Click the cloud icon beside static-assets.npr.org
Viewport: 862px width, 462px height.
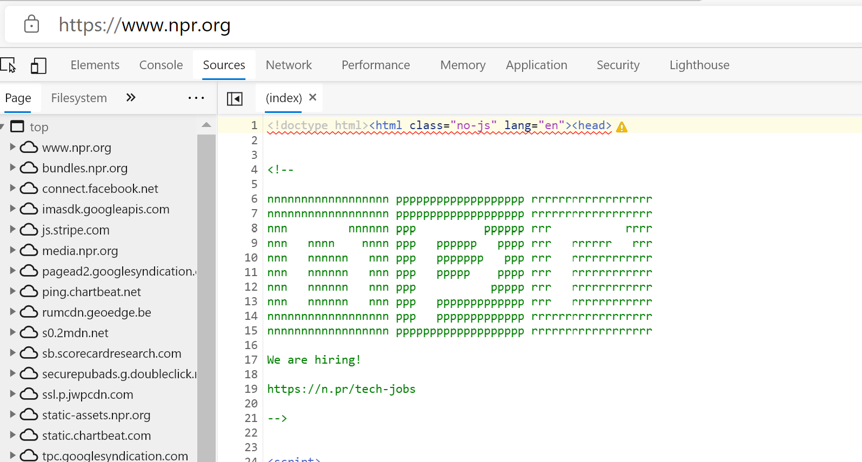click(x=29, y=415)
